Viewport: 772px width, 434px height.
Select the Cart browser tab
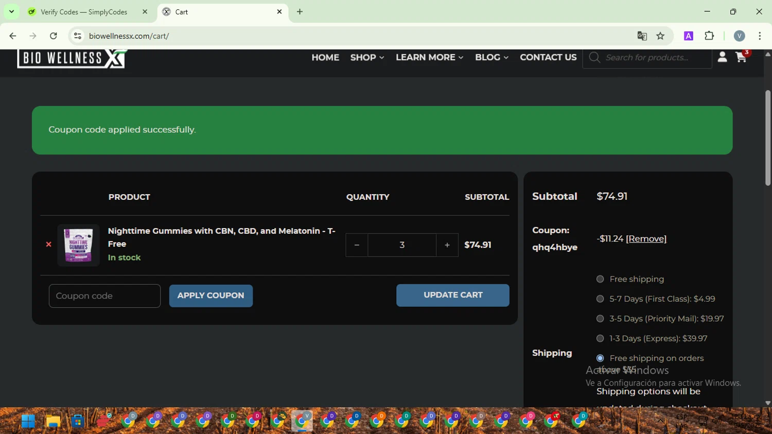click(222, 12)
